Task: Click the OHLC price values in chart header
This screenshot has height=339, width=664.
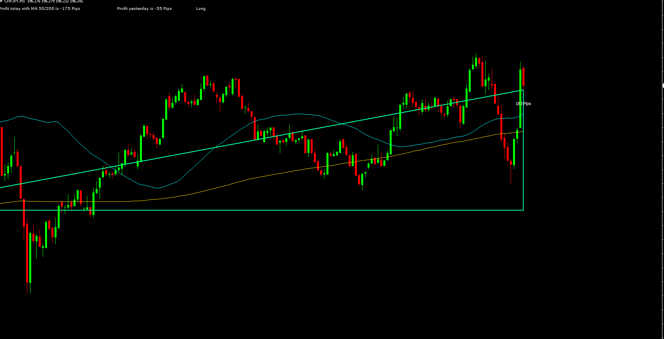Action: pyautogui.click(x=55, y=1)
